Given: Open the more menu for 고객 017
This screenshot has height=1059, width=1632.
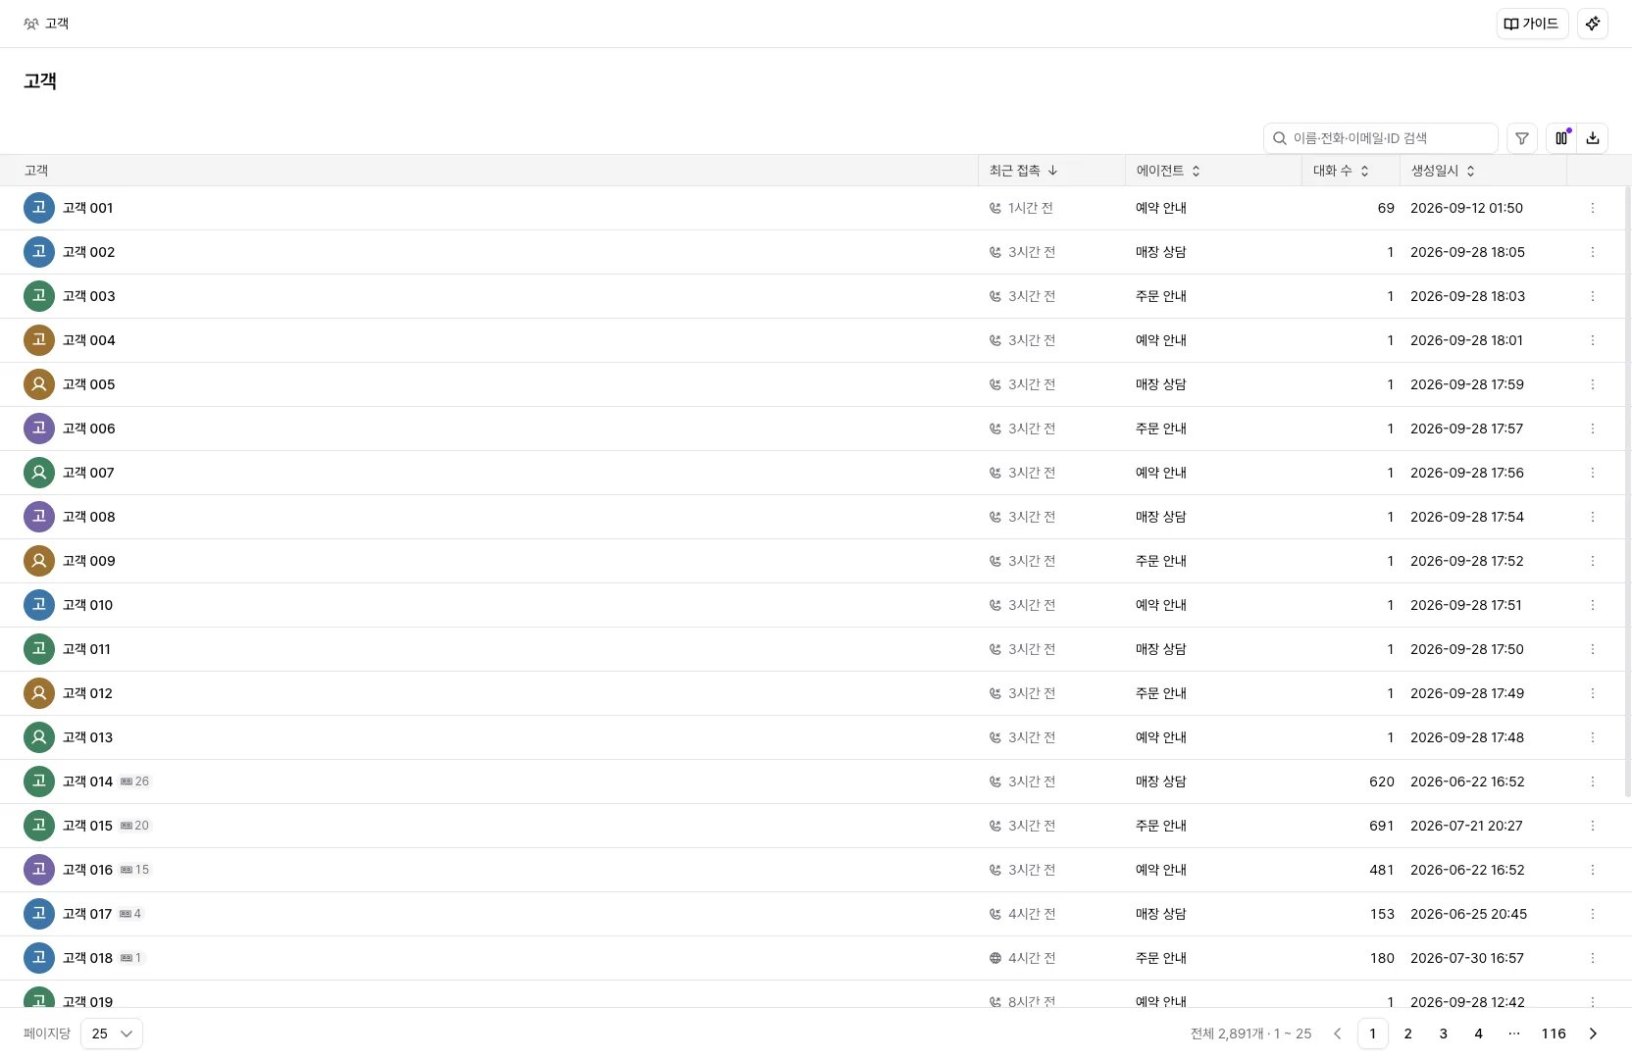Looking at the screenshot, I should pyautogui.click(x=1593, y=914).
